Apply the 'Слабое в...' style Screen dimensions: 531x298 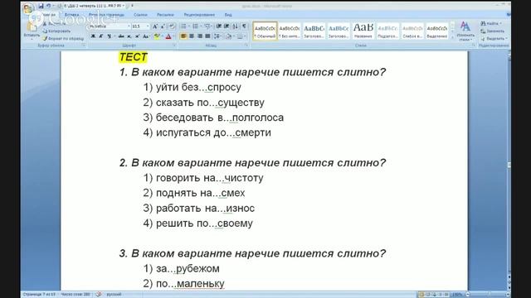pyautogui.click(x=412, y=31)
